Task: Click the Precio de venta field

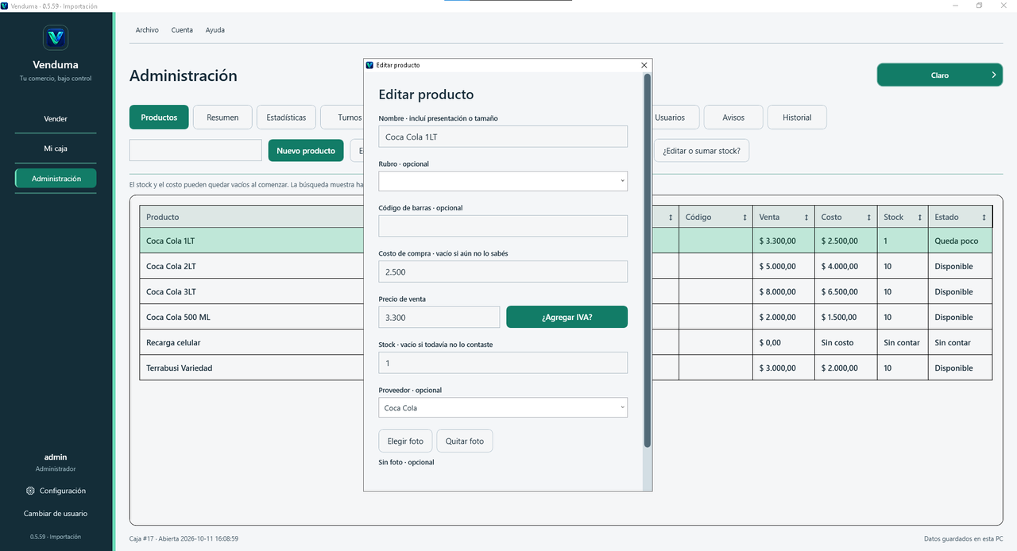Action: point(439,317)
